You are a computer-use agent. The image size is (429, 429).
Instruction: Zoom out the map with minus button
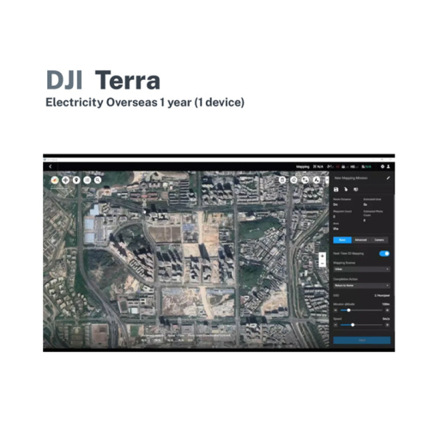coord(322,263)
